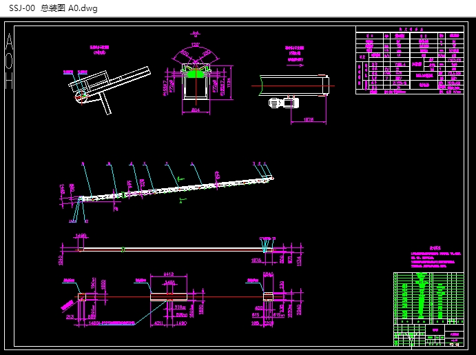This screenshot has width=476, height=355.
Task: Select the 834 width dimension below section view
Action: (x=196, y=110)
